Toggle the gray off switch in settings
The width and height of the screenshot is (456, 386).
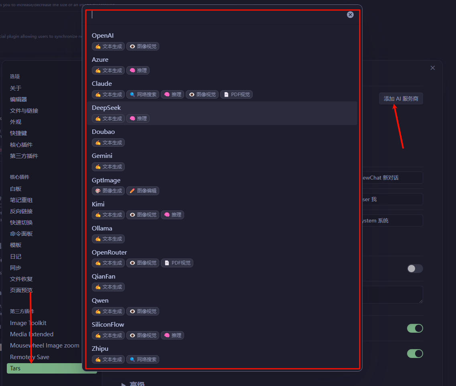tap(415, 269)
